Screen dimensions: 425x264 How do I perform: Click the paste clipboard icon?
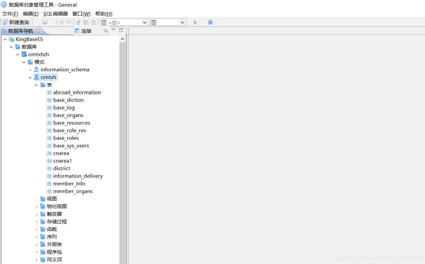click(x=94, y=22)
